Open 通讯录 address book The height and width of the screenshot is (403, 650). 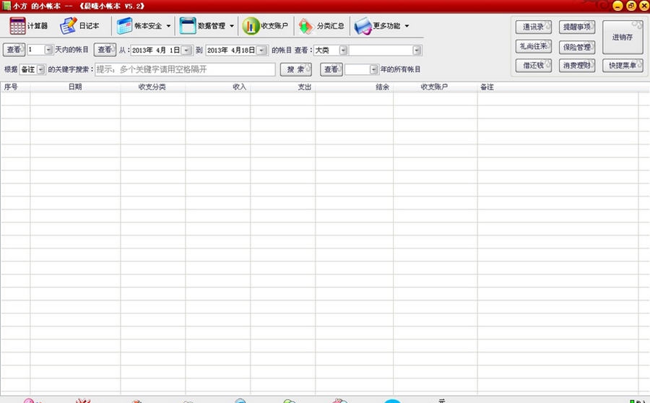point(534,27)
